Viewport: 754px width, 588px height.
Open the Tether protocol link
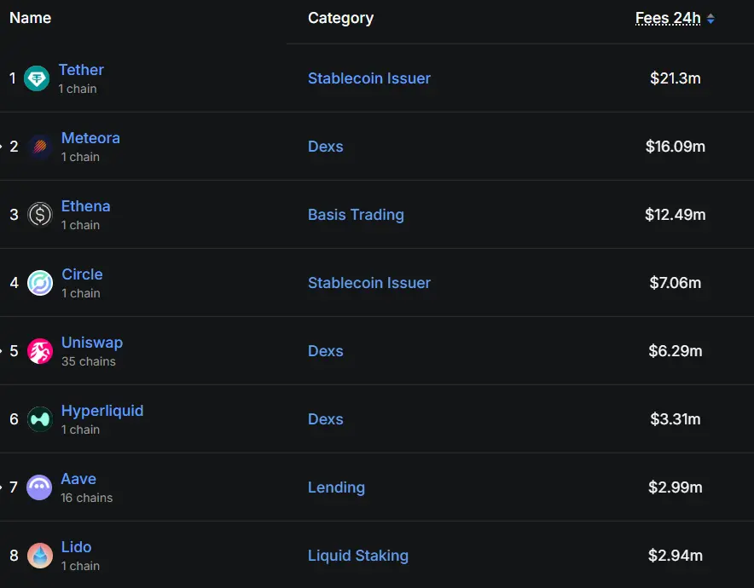click(x=81, y=70)
